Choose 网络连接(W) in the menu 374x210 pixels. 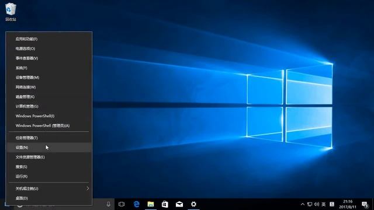[49, 87]
